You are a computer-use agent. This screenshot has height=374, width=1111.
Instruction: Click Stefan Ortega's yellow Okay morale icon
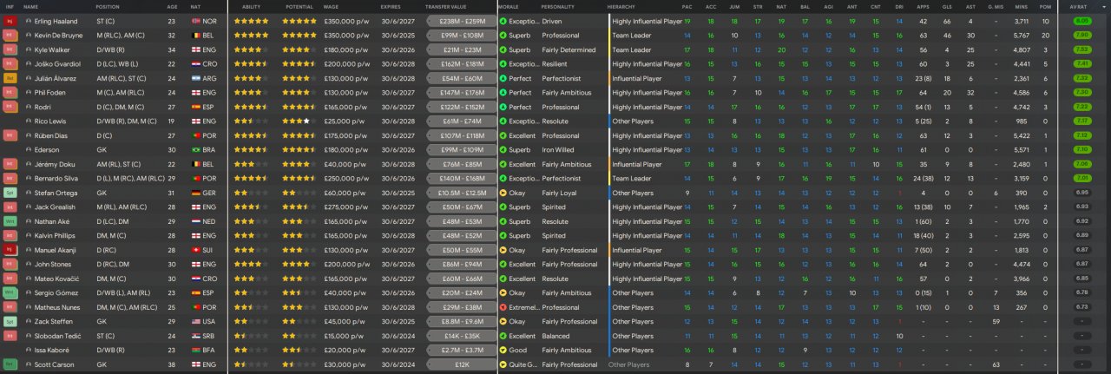[x=503, y=193]
